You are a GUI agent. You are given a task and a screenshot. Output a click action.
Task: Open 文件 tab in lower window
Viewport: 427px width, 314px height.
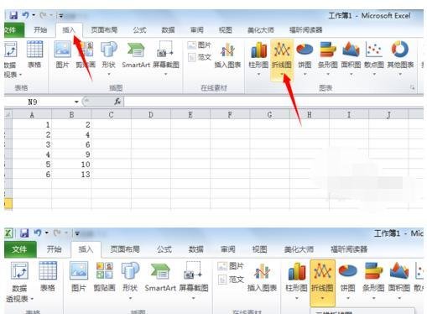tap(19, 249)
